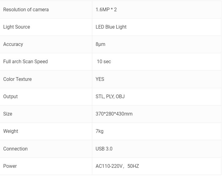Select the 7kg weight value
The height and width of the screenshot is (176, 223).
[100, 131]
